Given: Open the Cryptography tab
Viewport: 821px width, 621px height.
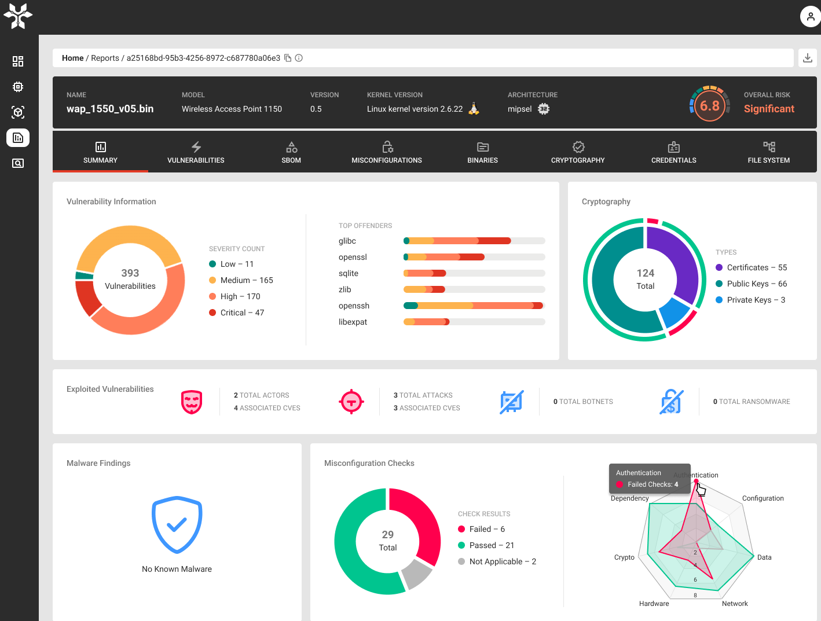Looking at the screenshot, I should tap(577, 152).
